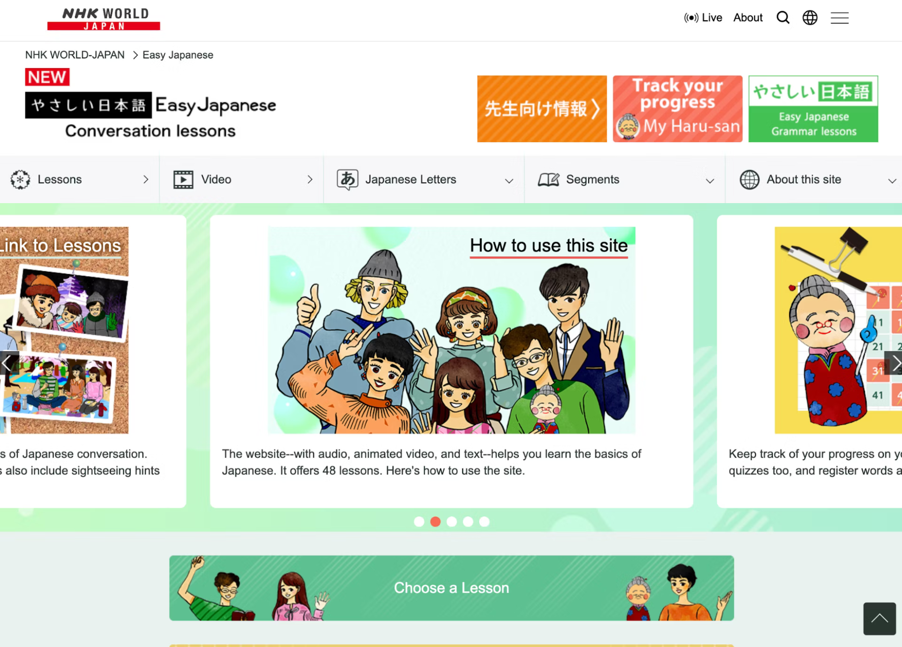Image resolution: width=902 pixels, height=647 pixels.
Task: Open the About menu item
Action: 748,18
